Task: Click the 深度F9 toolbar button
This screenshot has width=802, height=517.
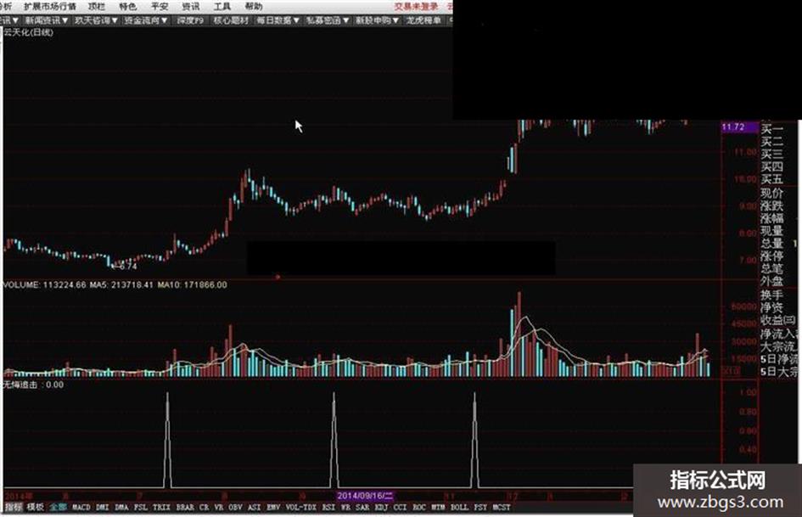Action: coord(190,20)
